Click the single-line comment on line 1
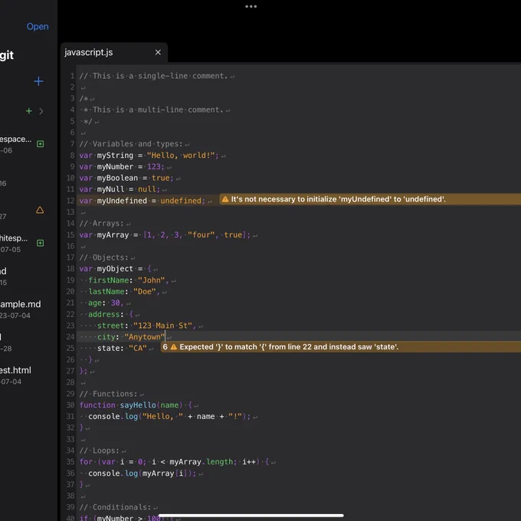 click(153, 76)
